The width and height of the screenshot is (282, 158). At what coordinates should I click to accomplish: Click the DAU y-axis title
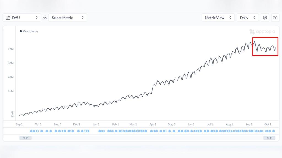(12, 114)
